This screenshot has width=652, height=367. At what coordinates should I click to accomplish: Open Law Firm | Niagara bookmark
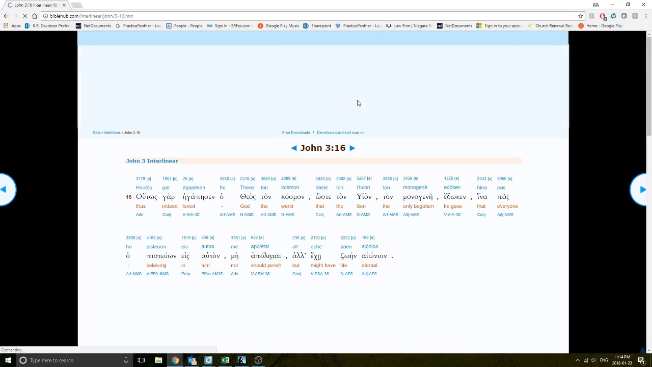pyautogui.click(x=409, y=25)
